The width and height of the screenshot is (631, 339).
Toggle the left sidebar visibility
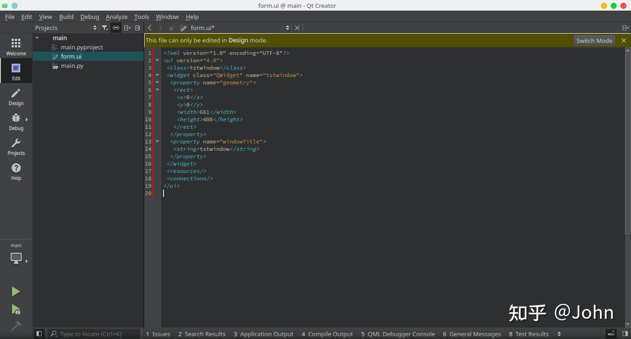click(39, 334)
